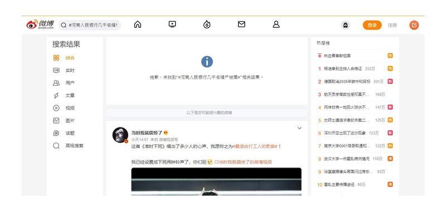The image size is (446, 211).
Task: Open 高级搜索 advanced search
Action: (74, 146)
